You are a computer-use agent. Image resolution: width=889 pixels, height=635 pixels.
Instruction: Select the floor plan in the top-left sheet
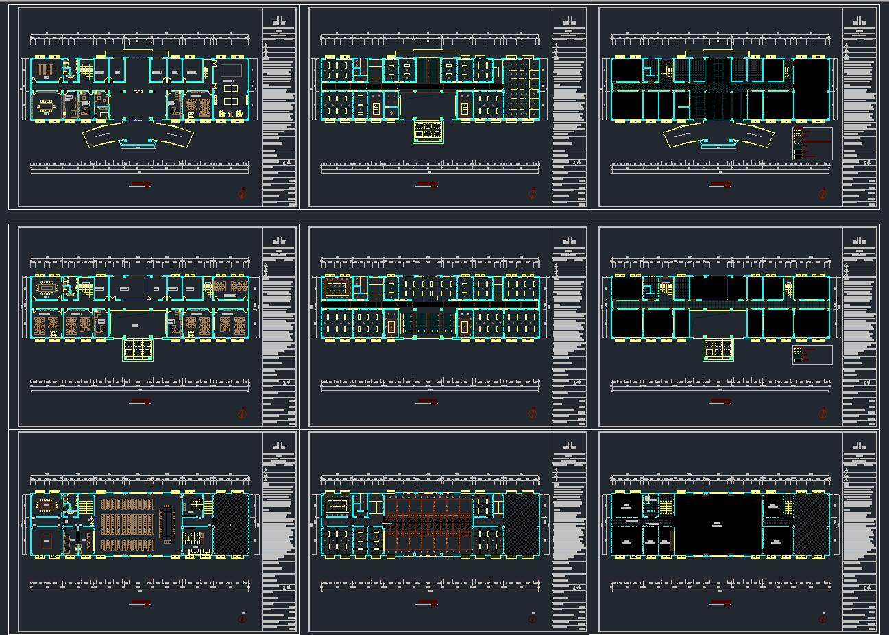(141, 88)
